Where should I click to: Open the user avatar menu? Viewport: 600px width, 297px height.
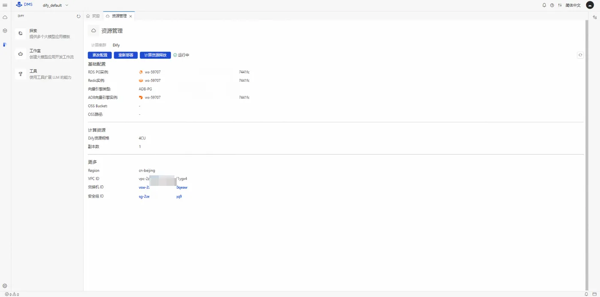coord(590,5)
